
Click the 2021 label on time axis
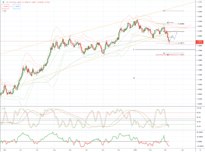coord(136,150)
